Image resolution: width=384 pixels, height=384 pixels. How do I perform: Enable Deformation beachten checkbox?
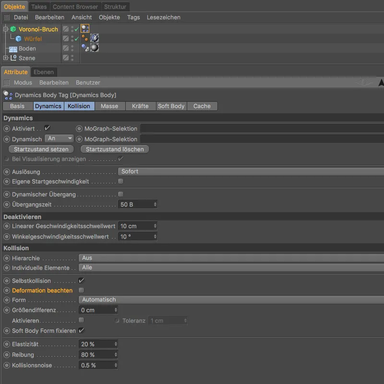tap(81, 290)
